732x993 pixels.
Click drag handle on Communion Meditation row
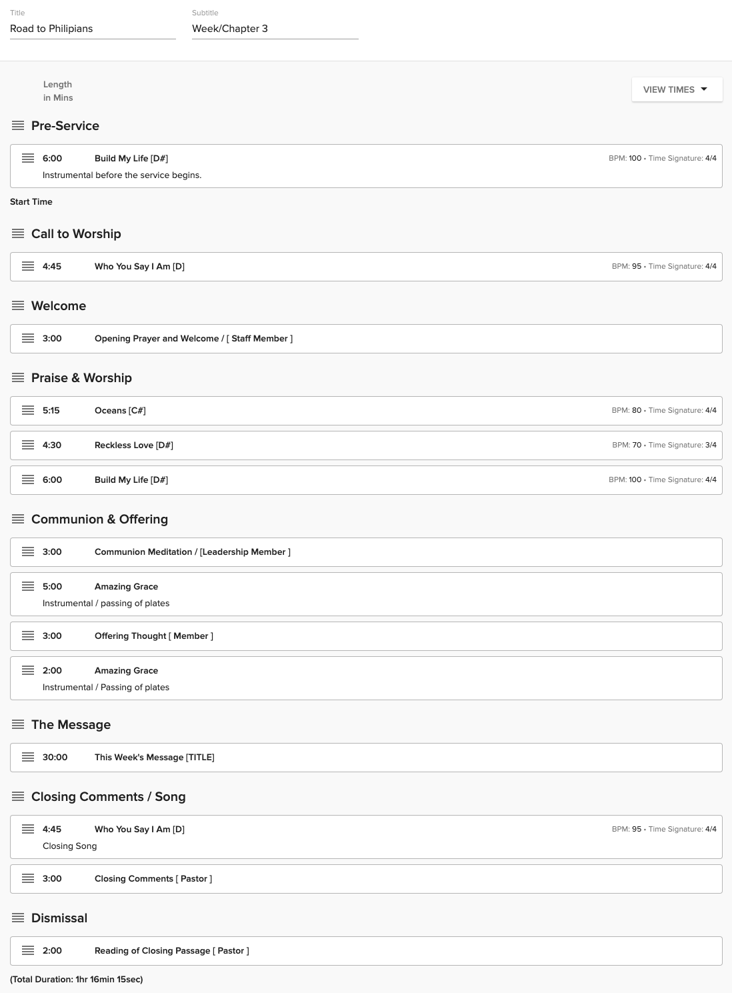click(x=28, y=552)
